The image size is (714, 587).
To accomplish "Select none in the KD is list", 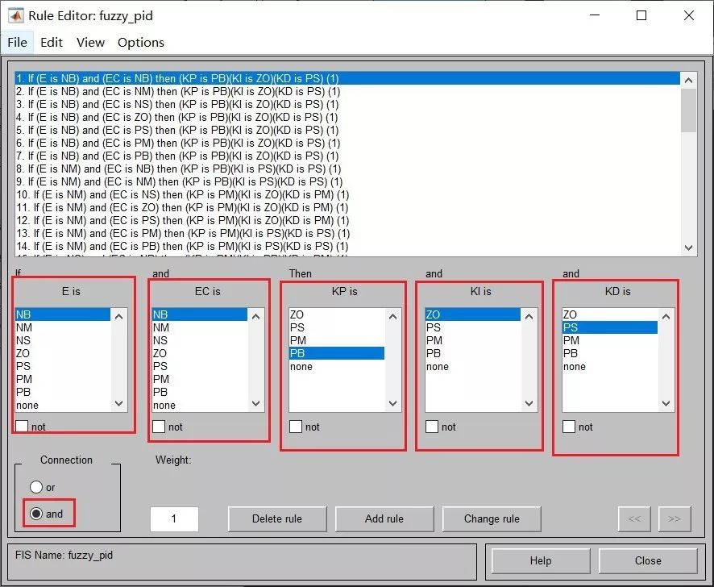I will point(610,366).
